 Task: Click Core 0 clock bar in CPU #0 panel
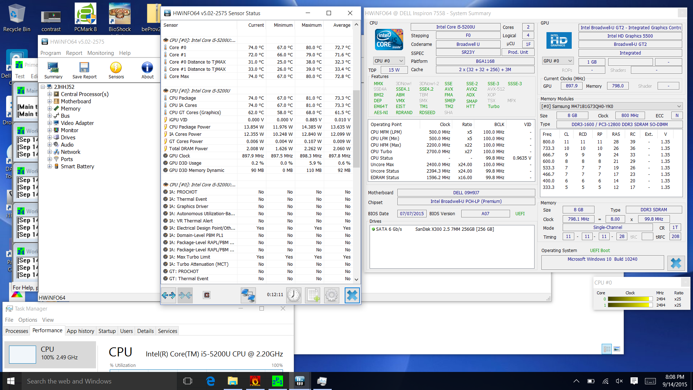coord(630,299)
